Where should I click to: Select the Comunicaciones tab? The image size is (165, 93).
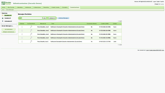pos(75,7)
